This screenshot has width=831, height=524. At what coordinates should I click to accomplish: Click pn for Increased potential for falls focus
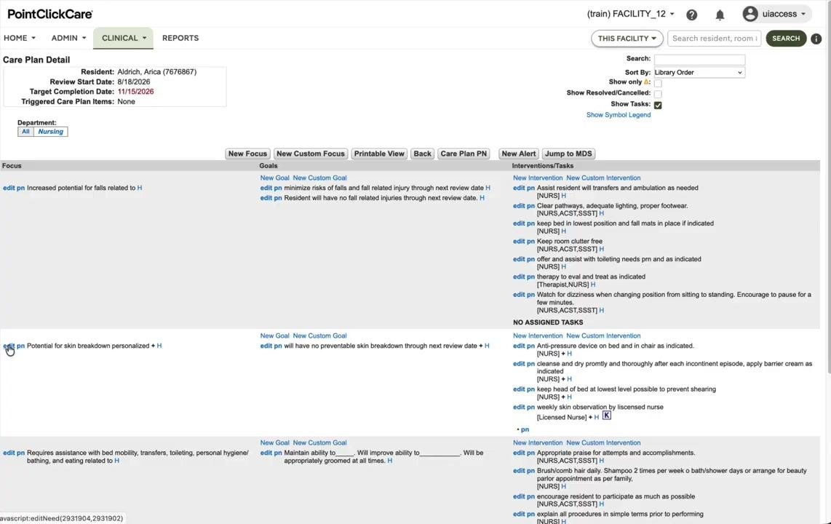(x=20, y=188)
